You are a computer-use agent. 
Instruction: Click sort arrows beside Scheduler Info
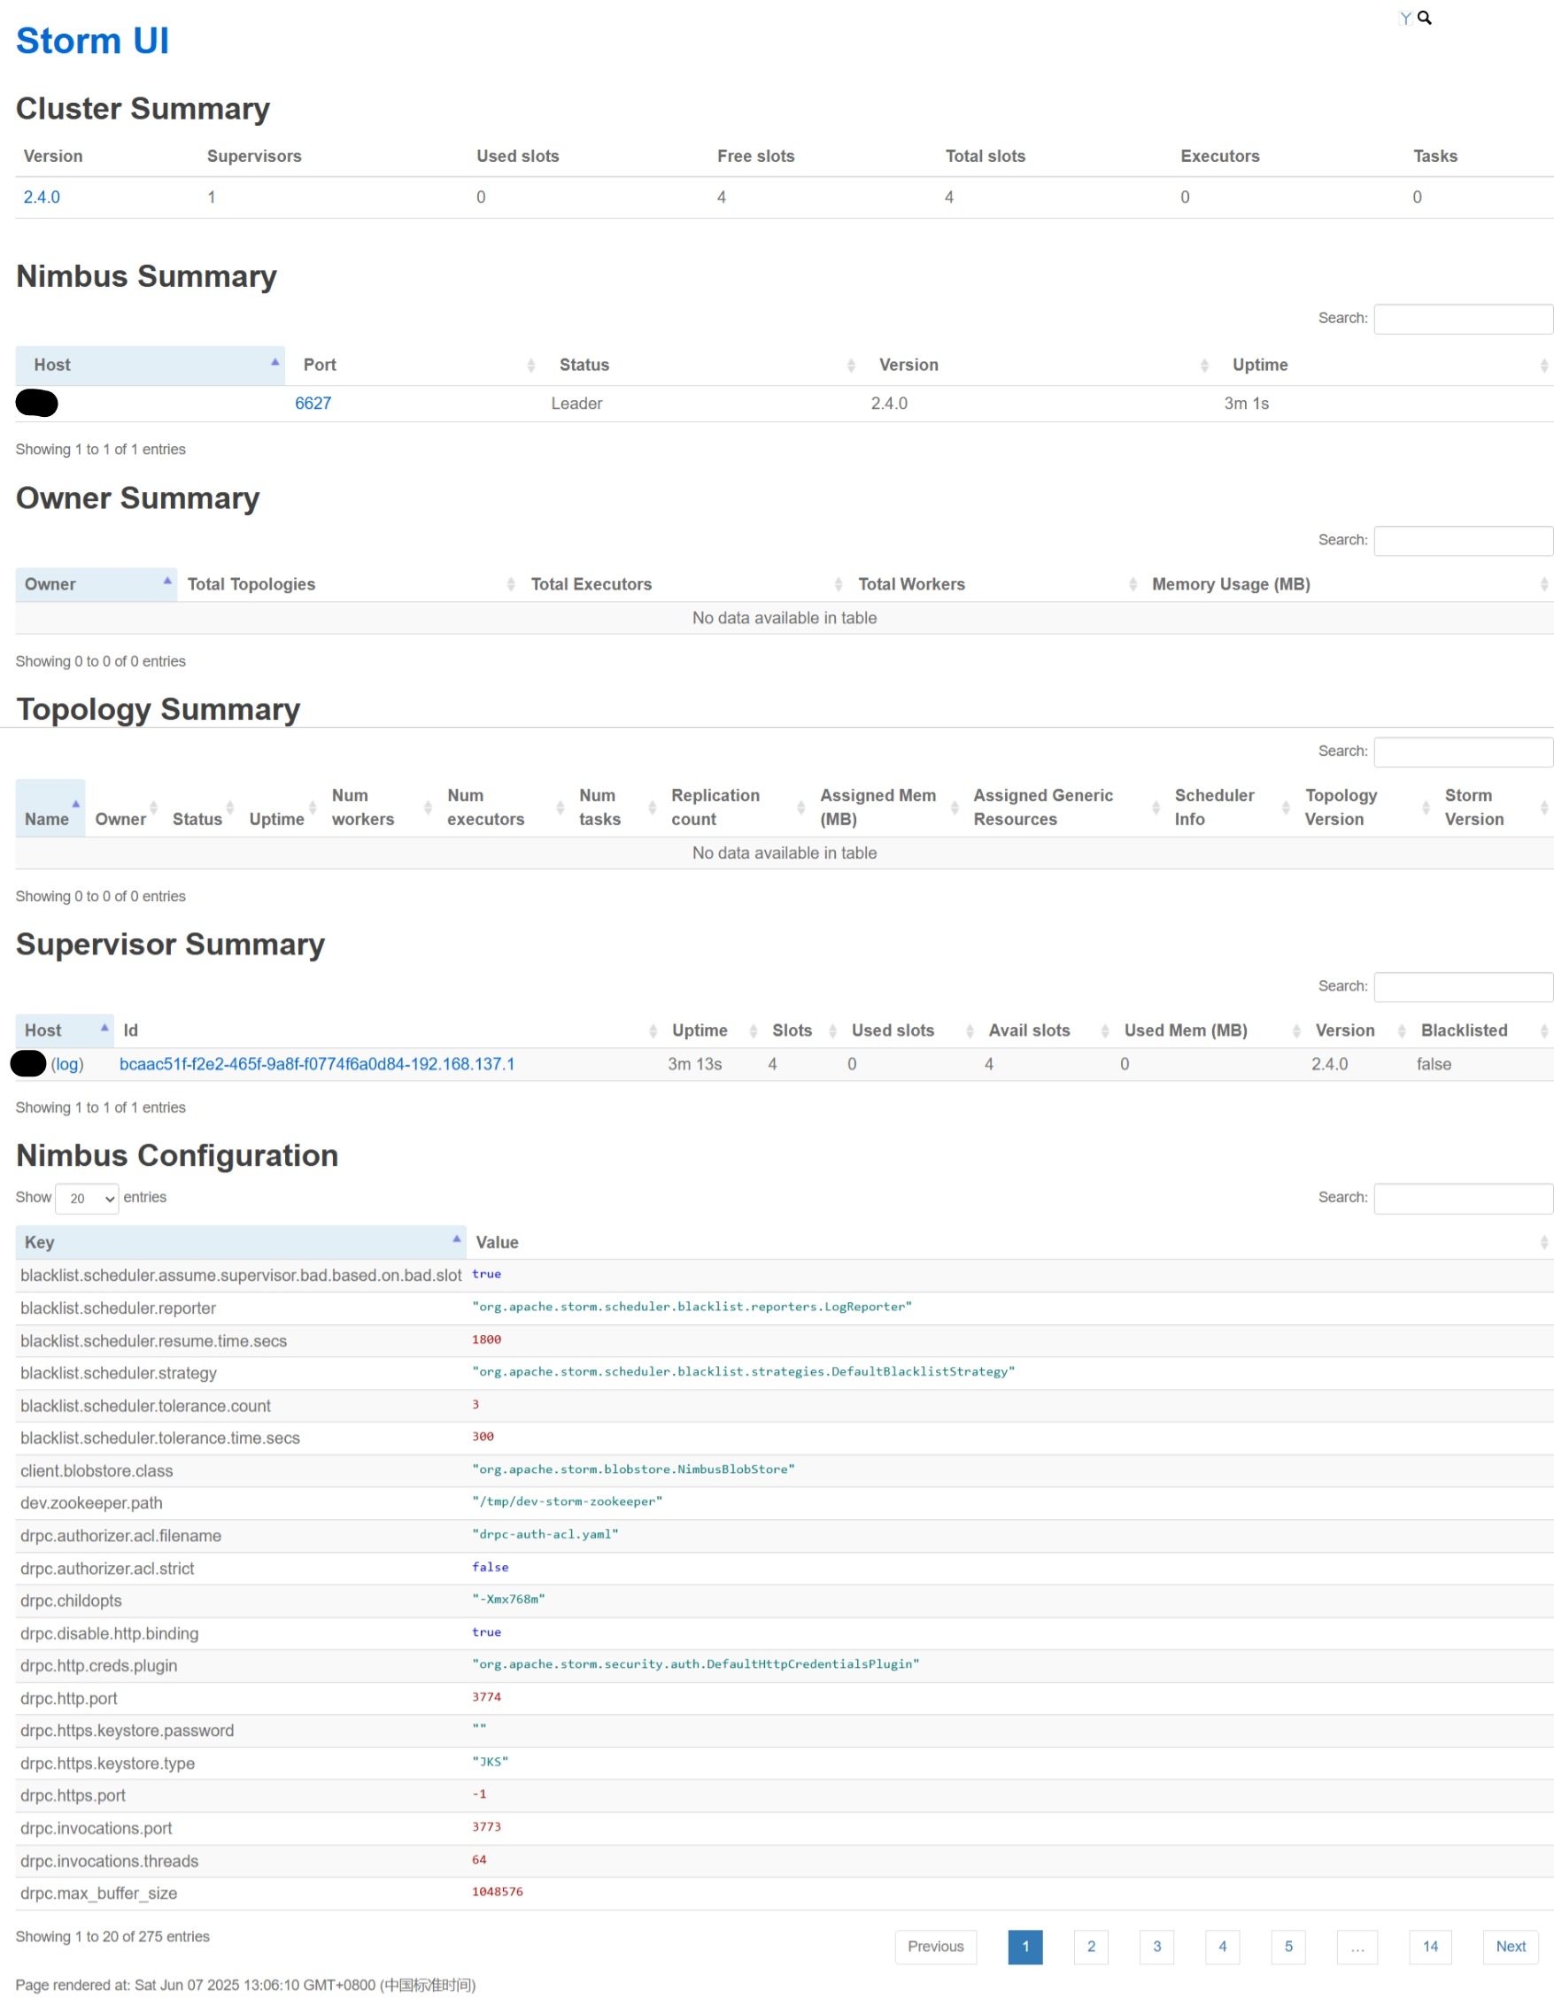pos(1286,807)
